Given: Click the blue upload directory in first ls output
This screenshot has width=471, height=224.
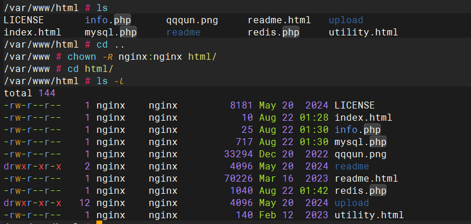Looking at the screenshot, I should click(346, 20).
